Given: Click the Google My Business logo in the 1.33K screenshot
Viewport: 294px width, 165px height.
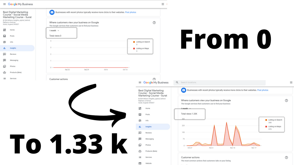Looking at the screenshot, I should 156,82.
